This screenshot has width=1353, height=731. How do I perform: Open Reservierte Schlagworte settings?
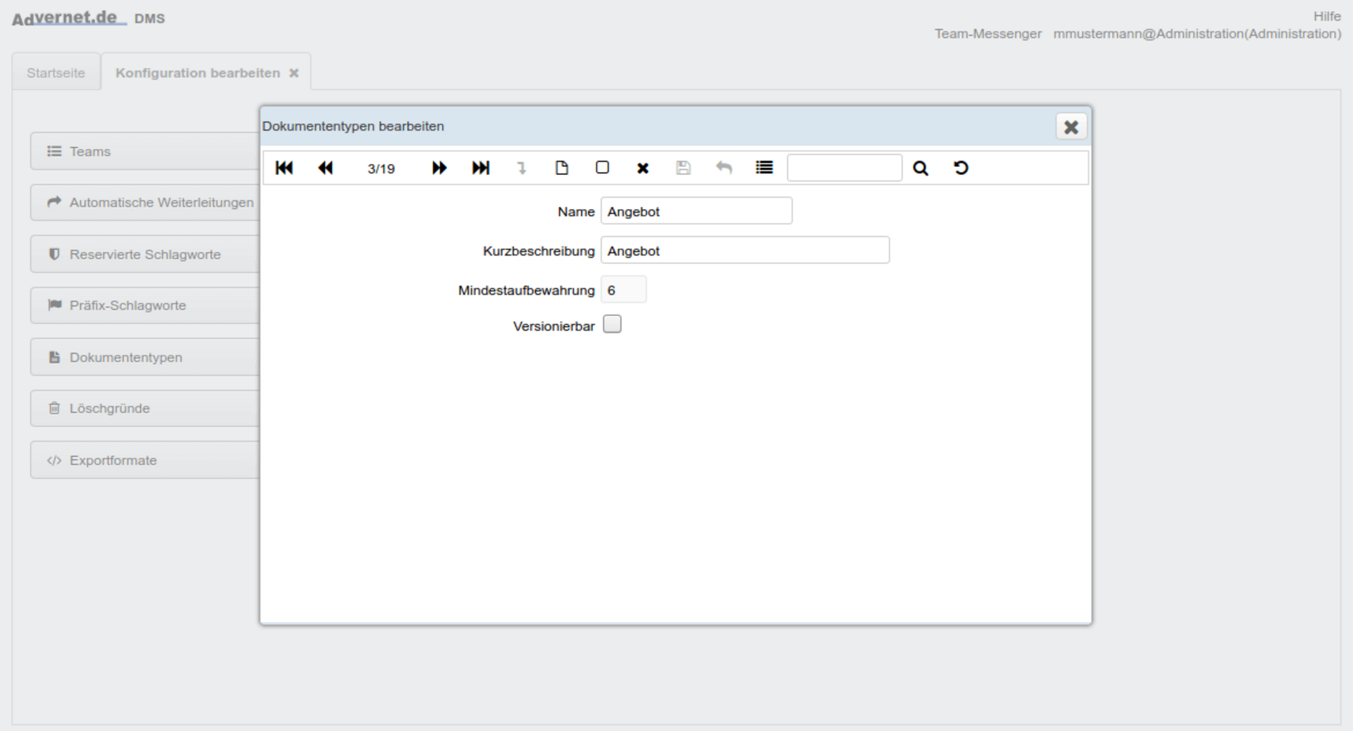pyautogui.click(x=145, y=254)
